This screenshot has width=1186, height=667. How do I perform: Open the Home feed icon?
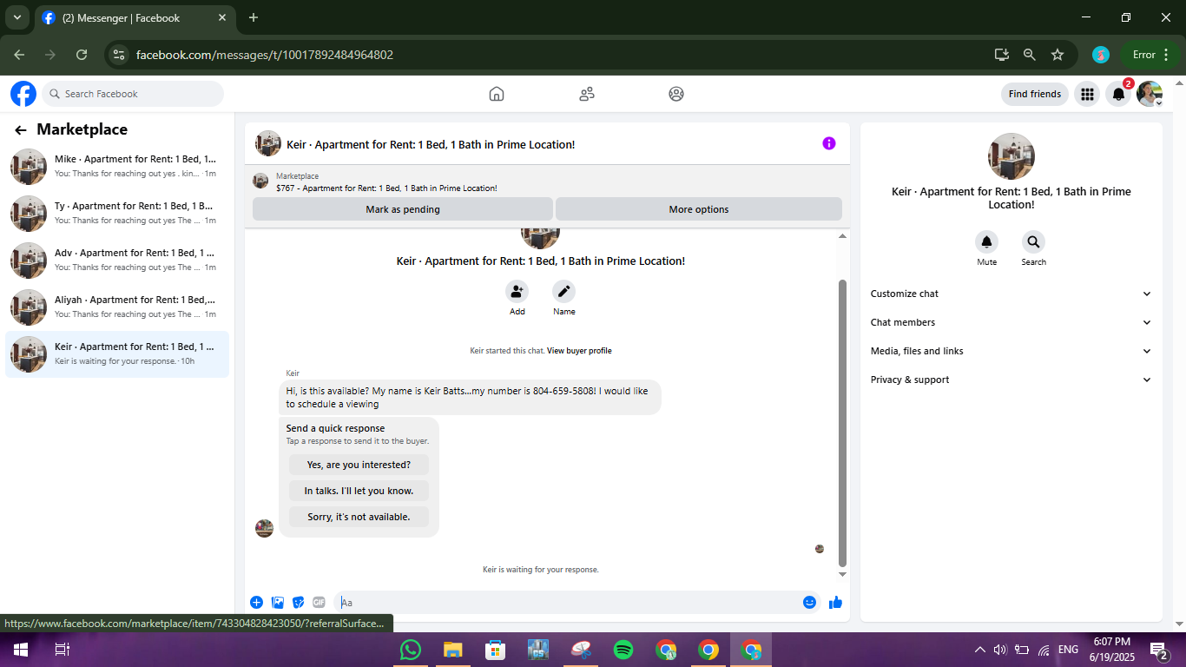click(497, 94)
